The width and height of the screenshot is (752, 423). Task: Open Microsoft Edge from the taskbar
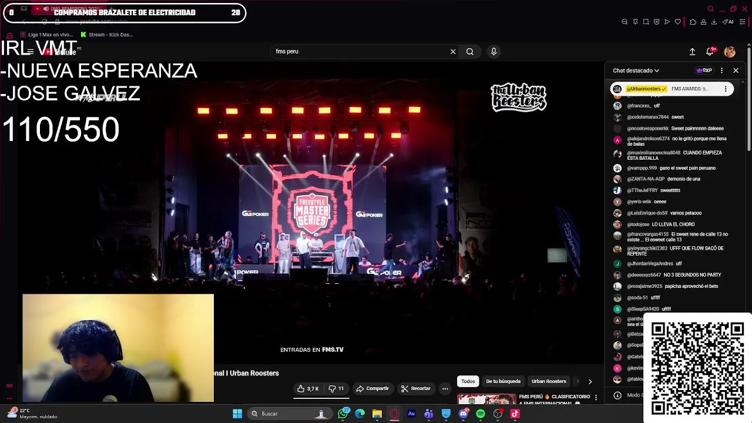360,414
